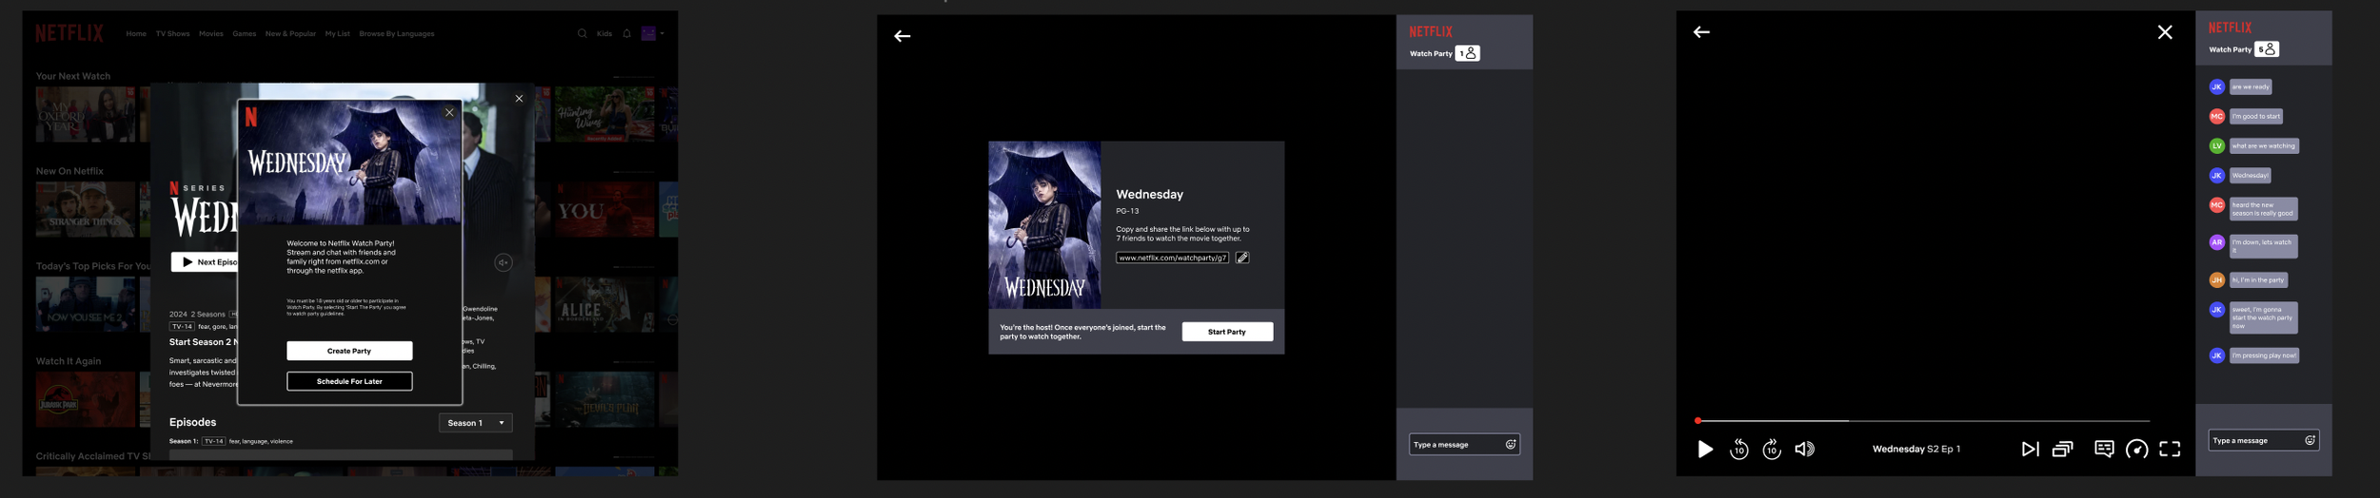Skip to next episode icon
Image resolution: width=2380 pixels, height=498 pixels.
(2030, 450)
